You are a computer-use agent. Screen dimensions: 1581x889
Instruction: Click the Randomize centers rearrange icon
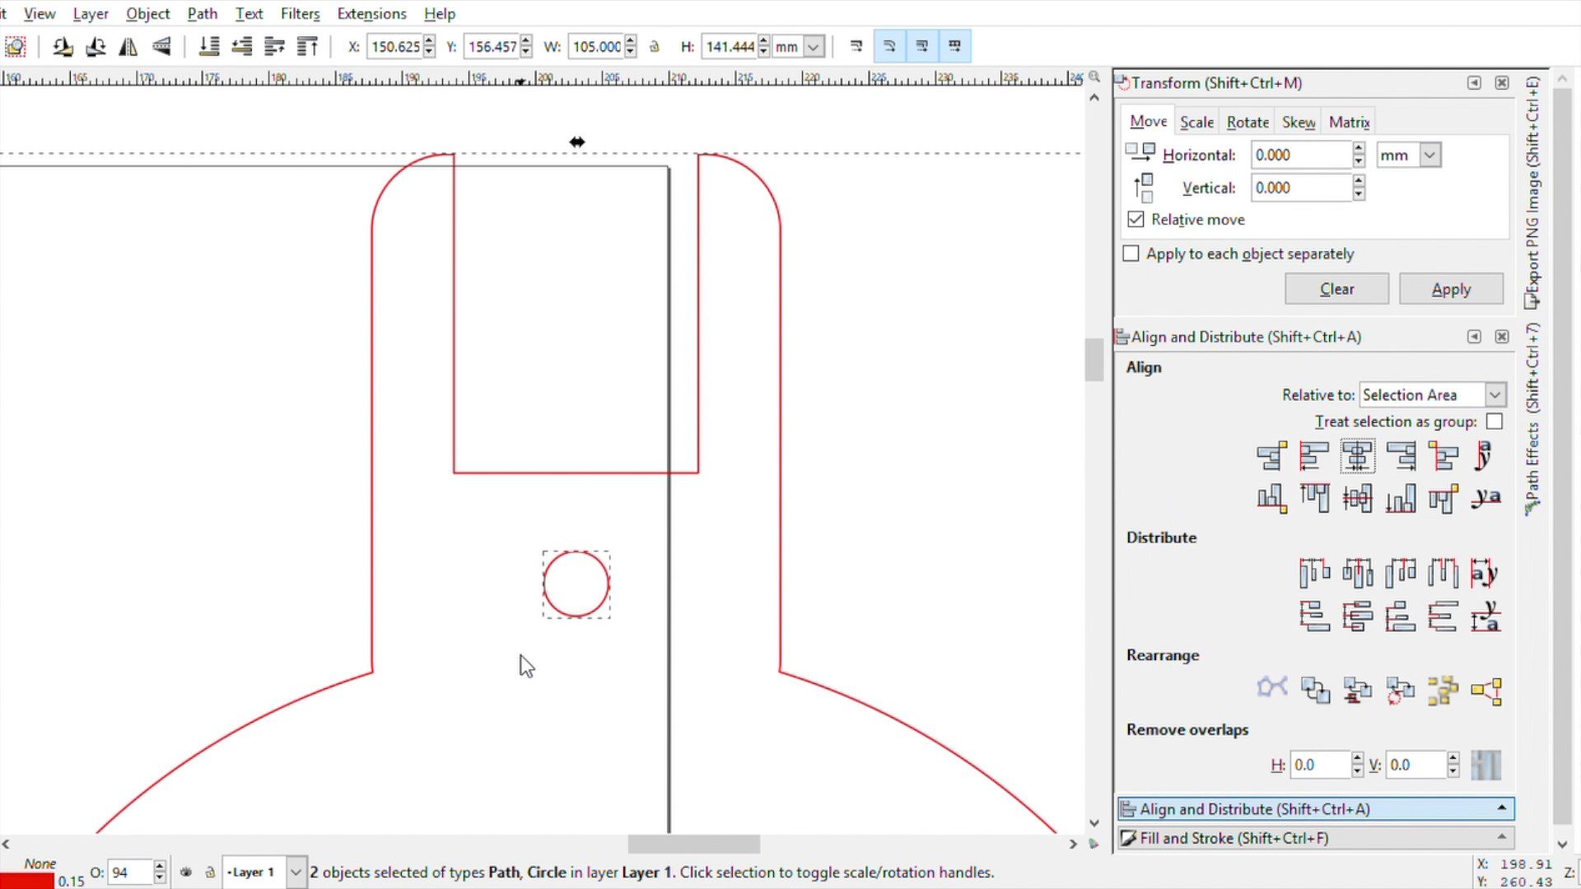coord(1443,691)
